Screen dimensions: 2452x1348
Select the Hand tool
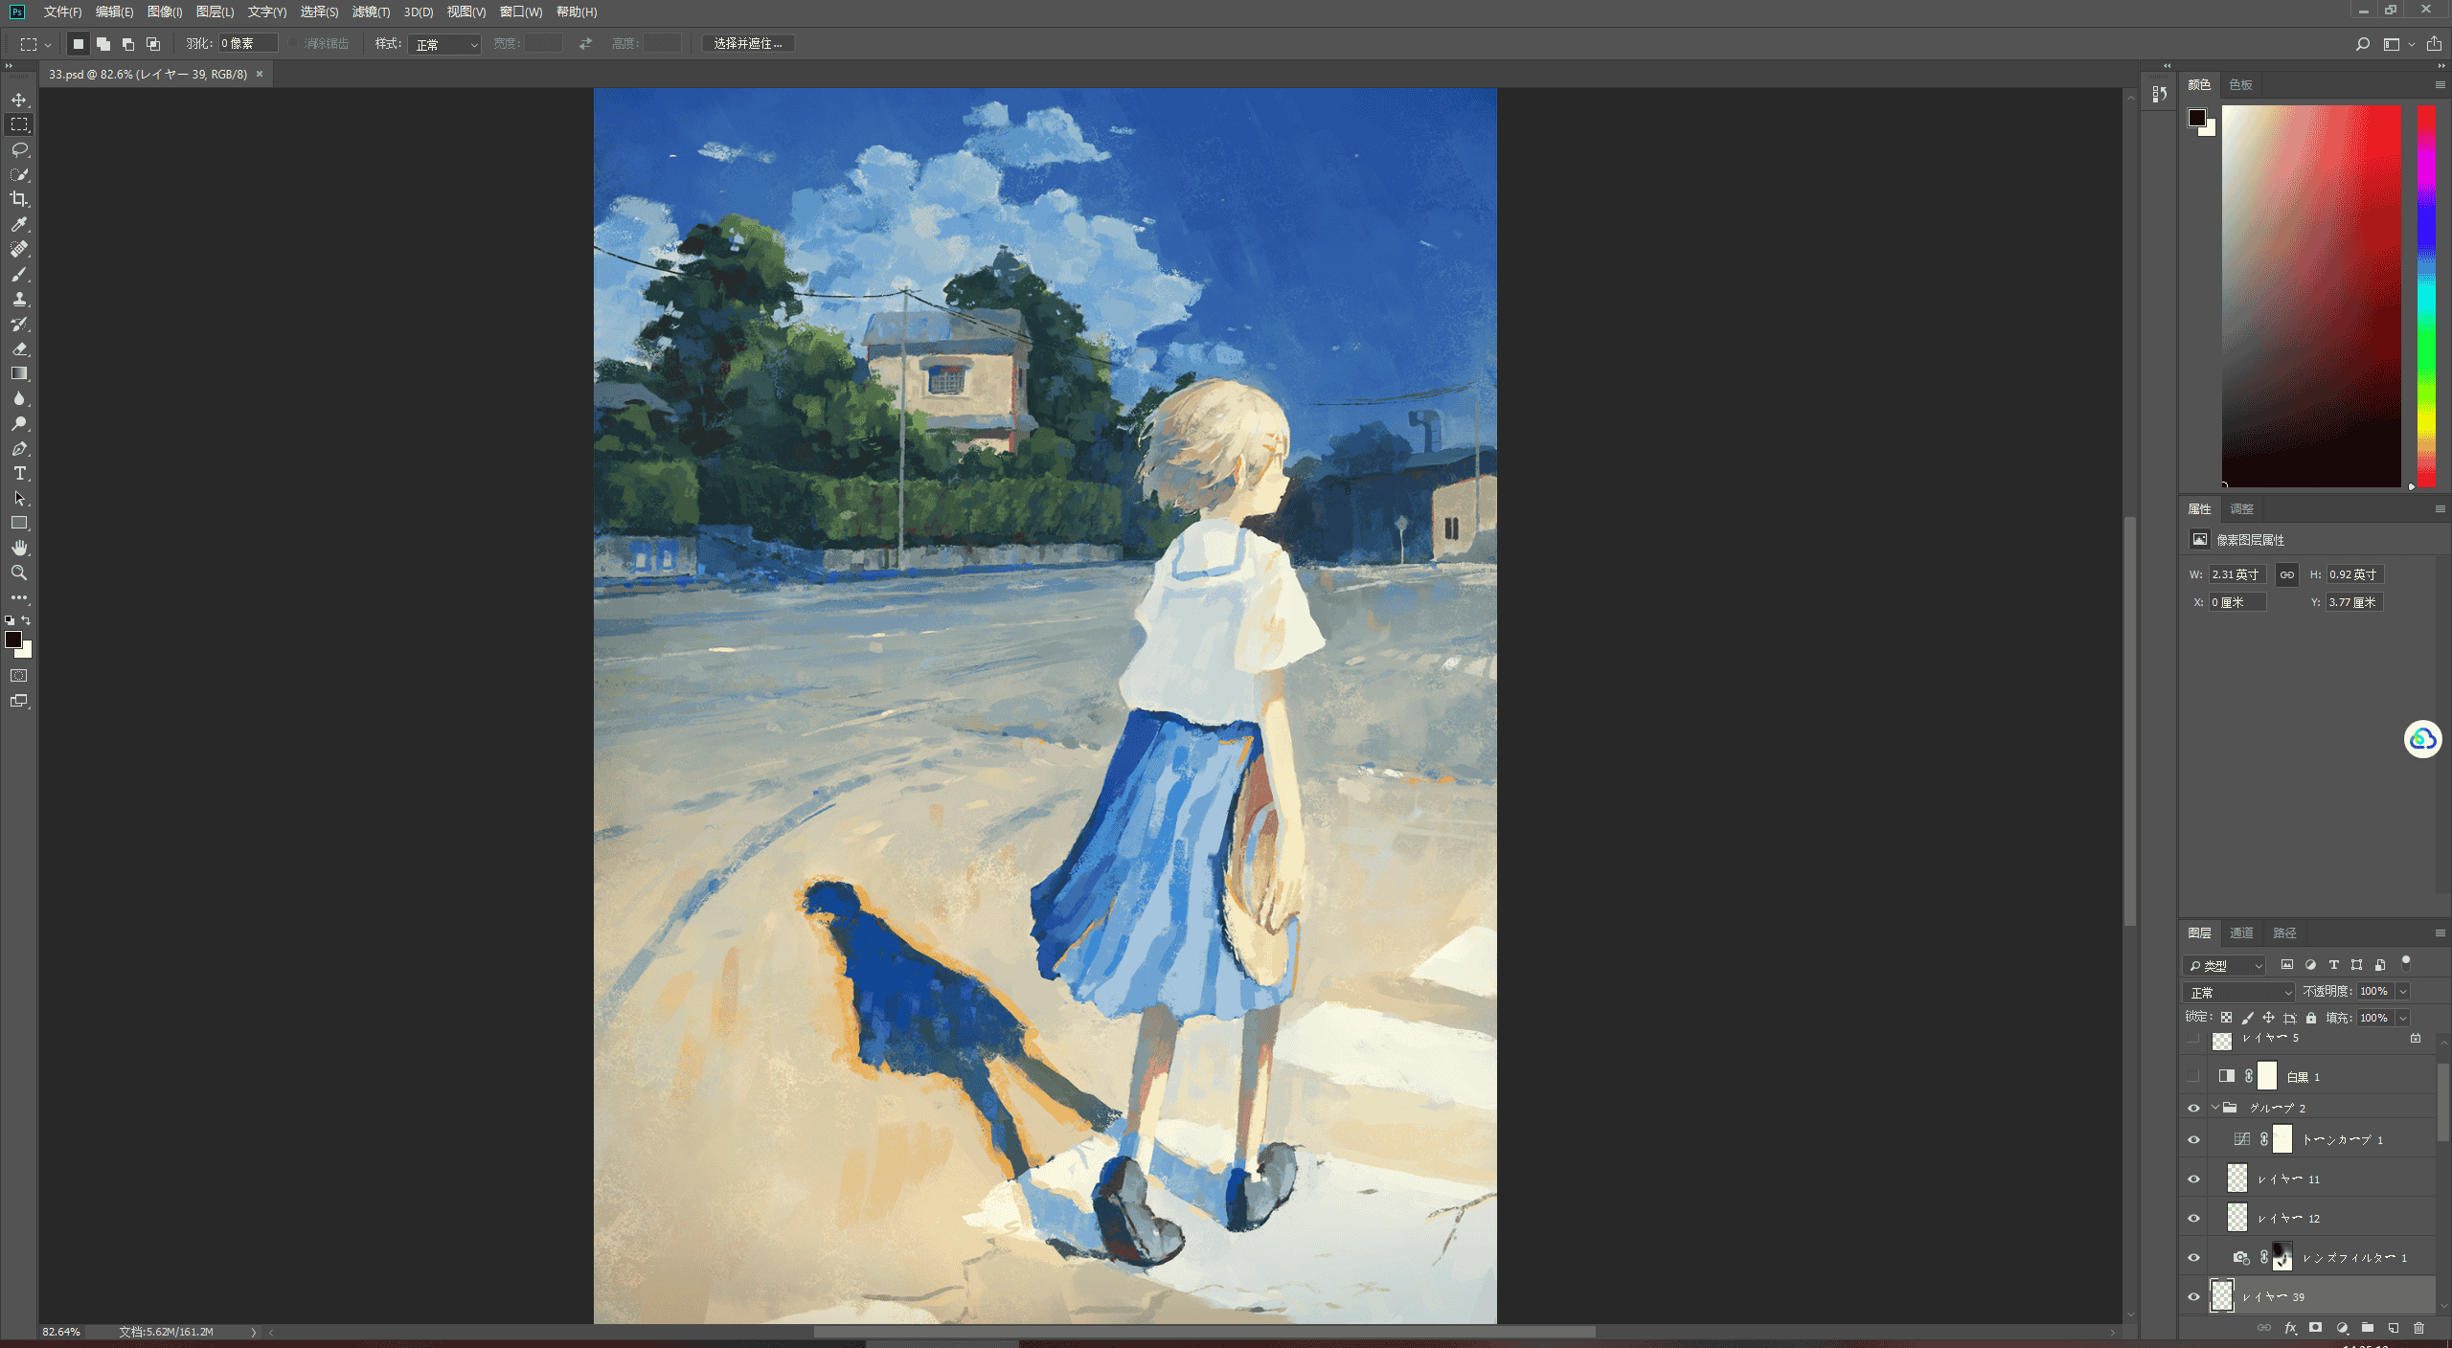coord(19,548)
